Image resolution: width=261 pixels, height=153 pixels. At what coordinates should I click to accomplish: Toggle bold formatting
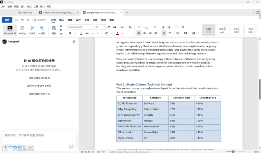click(x=70, y=33)
